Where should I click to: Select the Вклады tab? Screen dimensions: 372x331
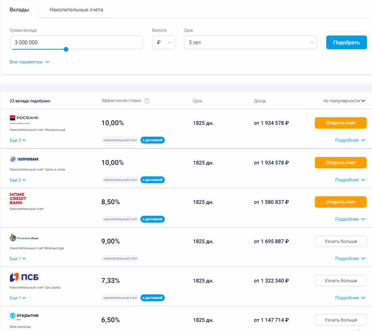pyautogui.click(x=19, y=10)
